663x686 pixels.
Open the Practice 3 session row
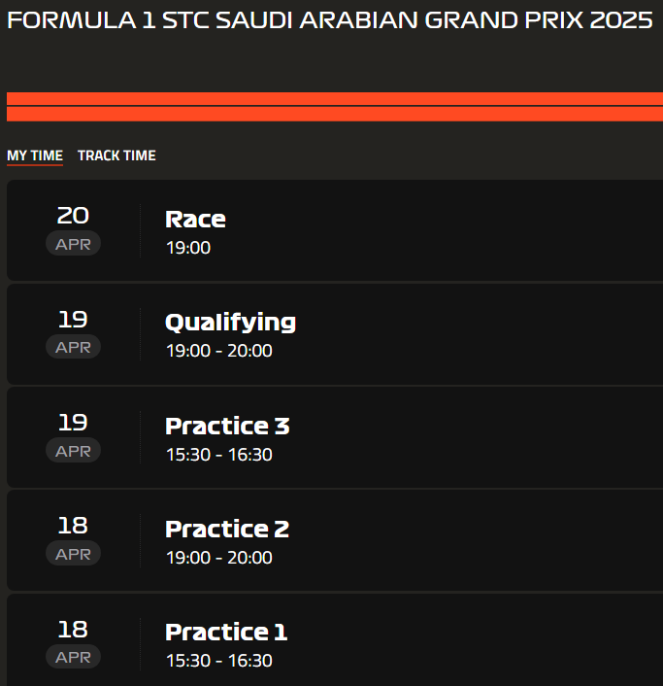(335, 437)
